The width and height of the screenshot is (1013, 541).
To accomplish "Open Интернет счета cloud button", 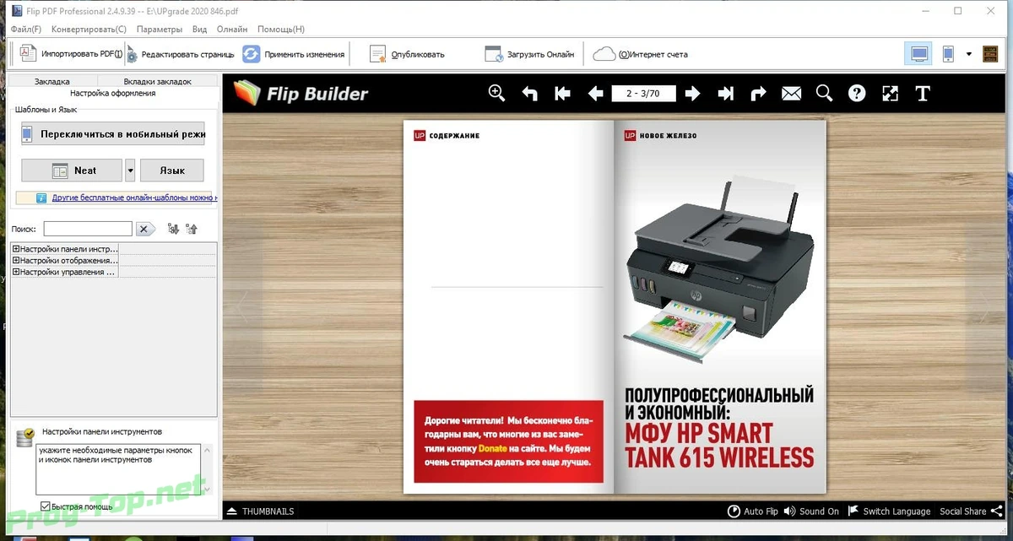I will pos(641,54).
